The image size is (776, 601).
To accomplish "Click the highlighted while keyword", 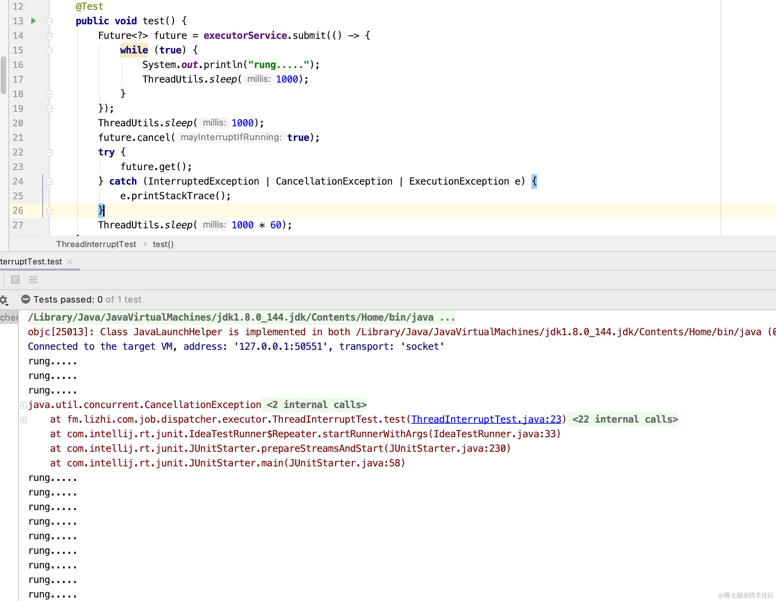I will click(x=134, y=50).
